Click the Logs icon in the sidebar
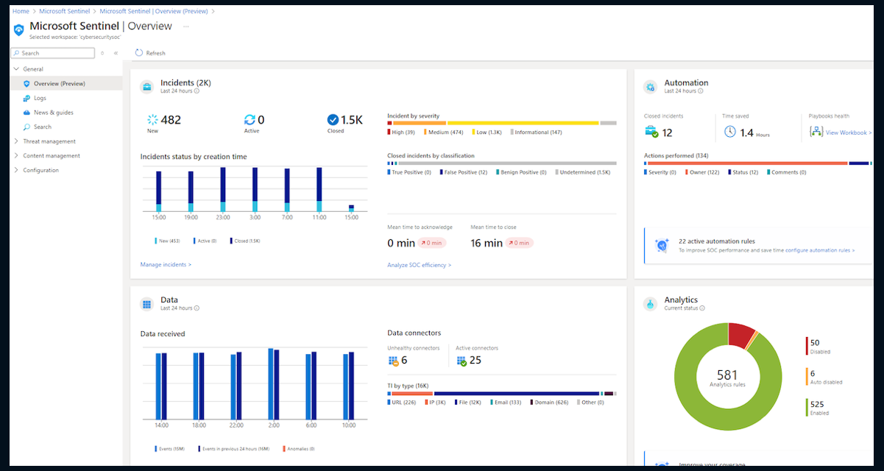Screen dimensions: 884x471 26,98
